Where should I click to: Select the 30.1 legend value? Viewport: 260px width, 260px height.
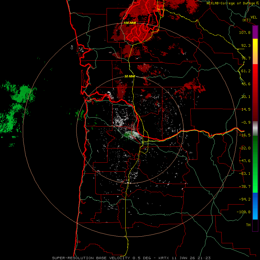pyautogui.click(x=246, y=97)
